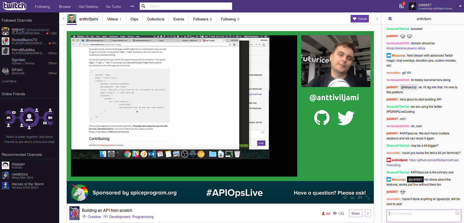Open Heroes of the Storm channel avatar

6,186
